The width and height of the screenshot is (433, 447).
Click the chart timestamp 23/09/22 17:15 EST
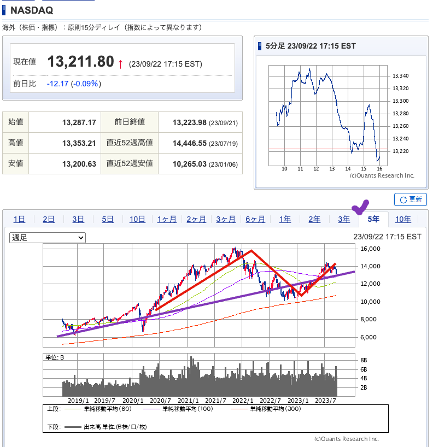point(387,237)
